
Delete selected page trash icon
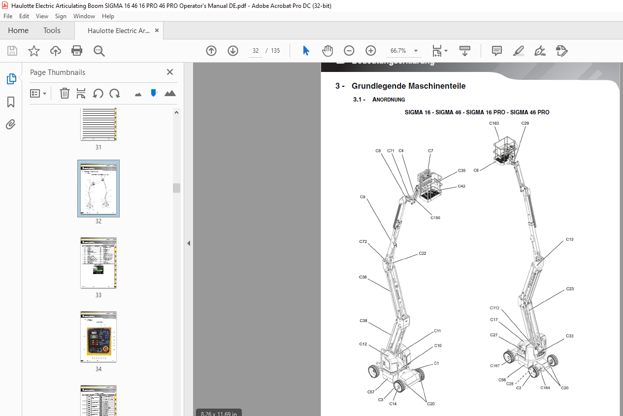65,93
